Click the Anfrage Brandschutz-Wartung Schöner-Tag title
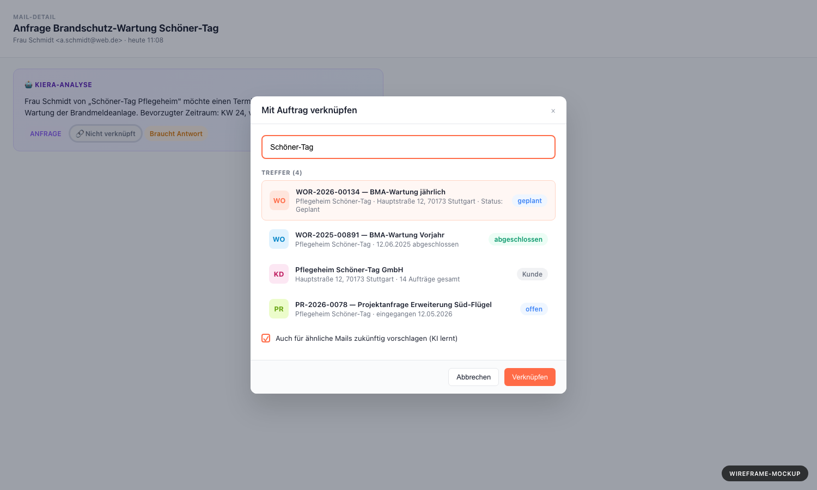This screenshot has width=817, height=490. click(x=116, y=28)
